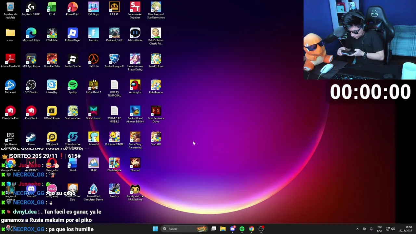
Task: Select the Steam desktop shortcut
Action: [x=31, y=139]
